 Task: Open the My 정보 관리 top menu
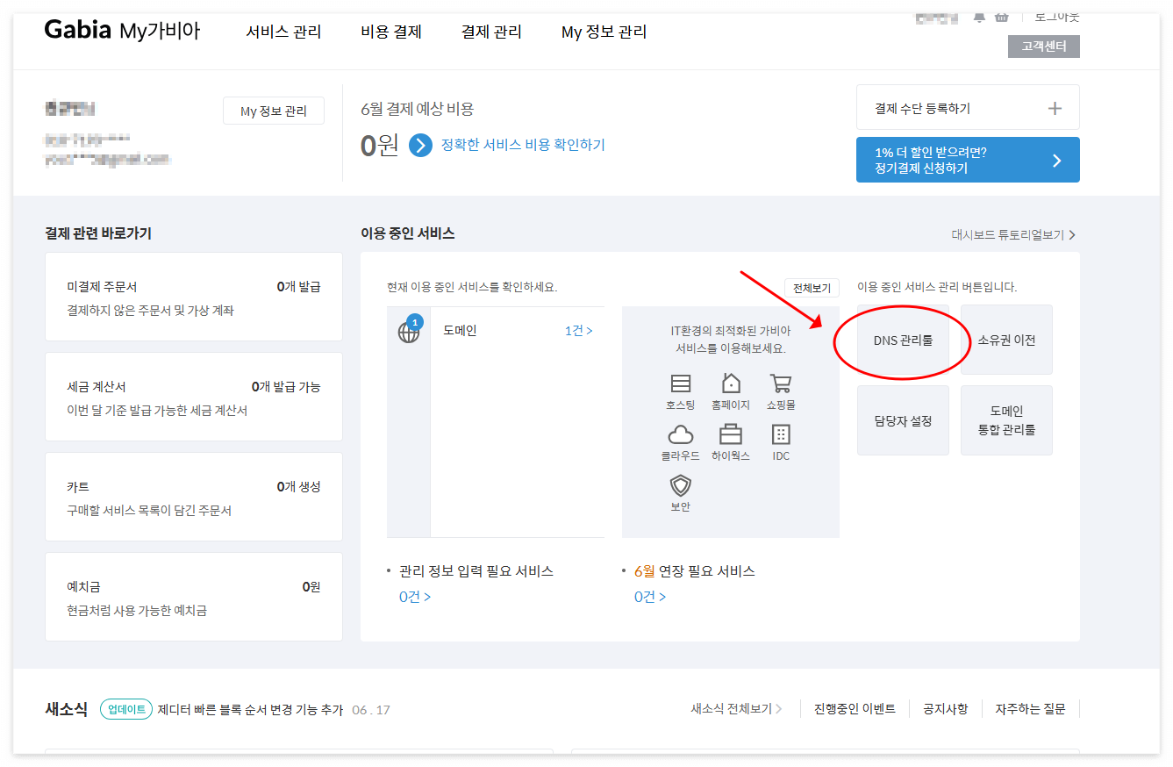[604, 32]
